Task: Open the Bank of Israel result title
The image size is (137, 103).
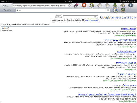Action: 120,40
